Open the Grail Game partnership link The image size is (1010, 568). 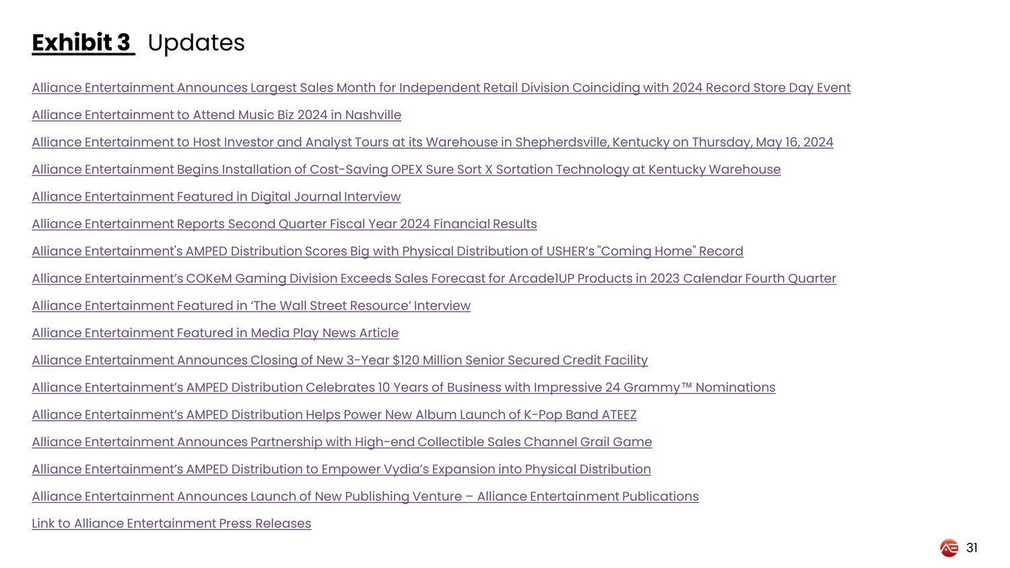click(341, 442)
